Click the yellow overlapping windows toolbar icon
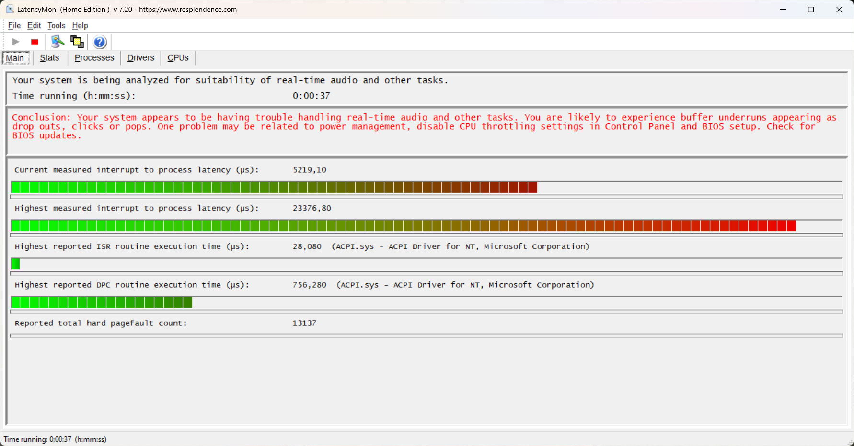 [77, 42]
